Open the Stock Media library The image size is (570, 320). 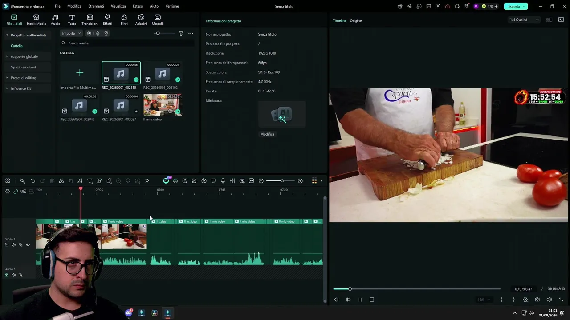[36, 20]
